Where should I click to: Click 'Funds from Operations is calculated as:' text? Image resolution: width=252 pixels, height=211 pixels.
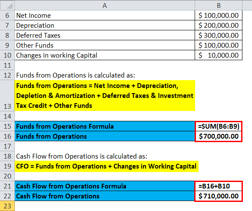76,75
